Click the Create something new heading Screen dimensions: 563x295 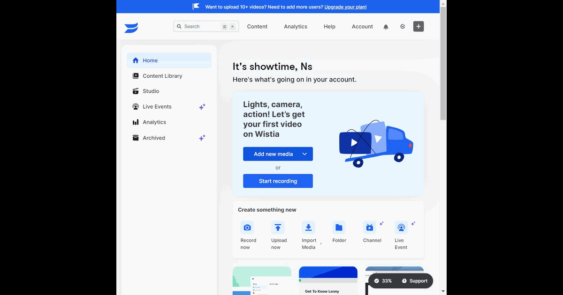[x=267, y=210]
